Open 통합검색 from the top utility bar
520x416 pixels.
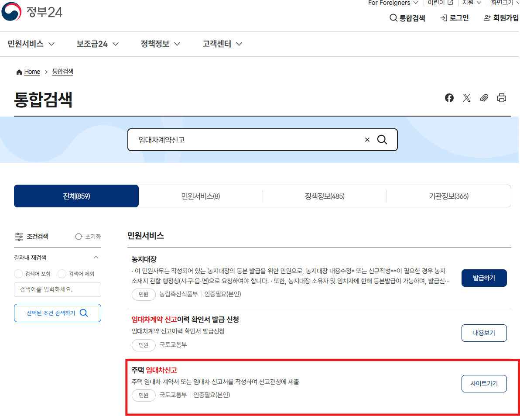407,18
